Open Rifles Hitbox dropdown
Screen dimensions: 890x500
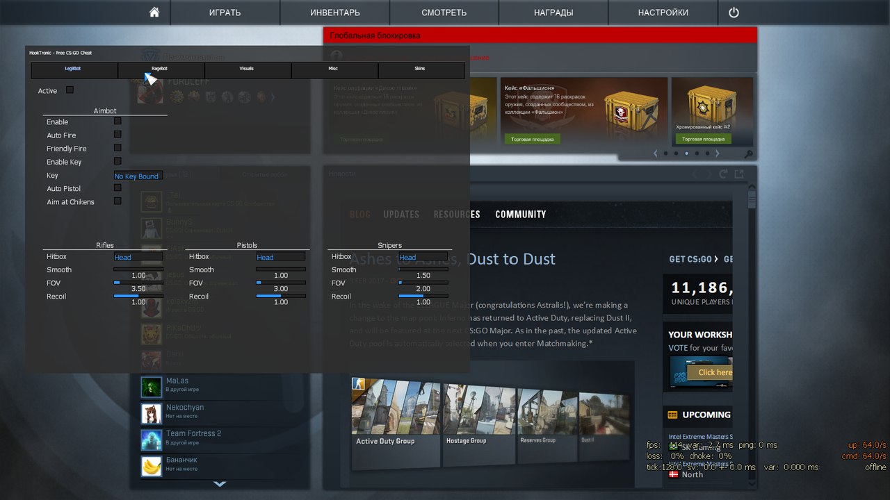click(x=138, y=257)
